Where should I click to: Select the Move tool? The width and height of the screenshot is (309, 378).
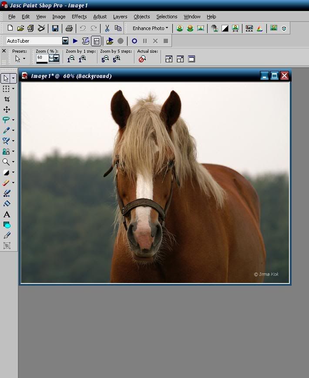pyautogui.click(x=7, y=110)
